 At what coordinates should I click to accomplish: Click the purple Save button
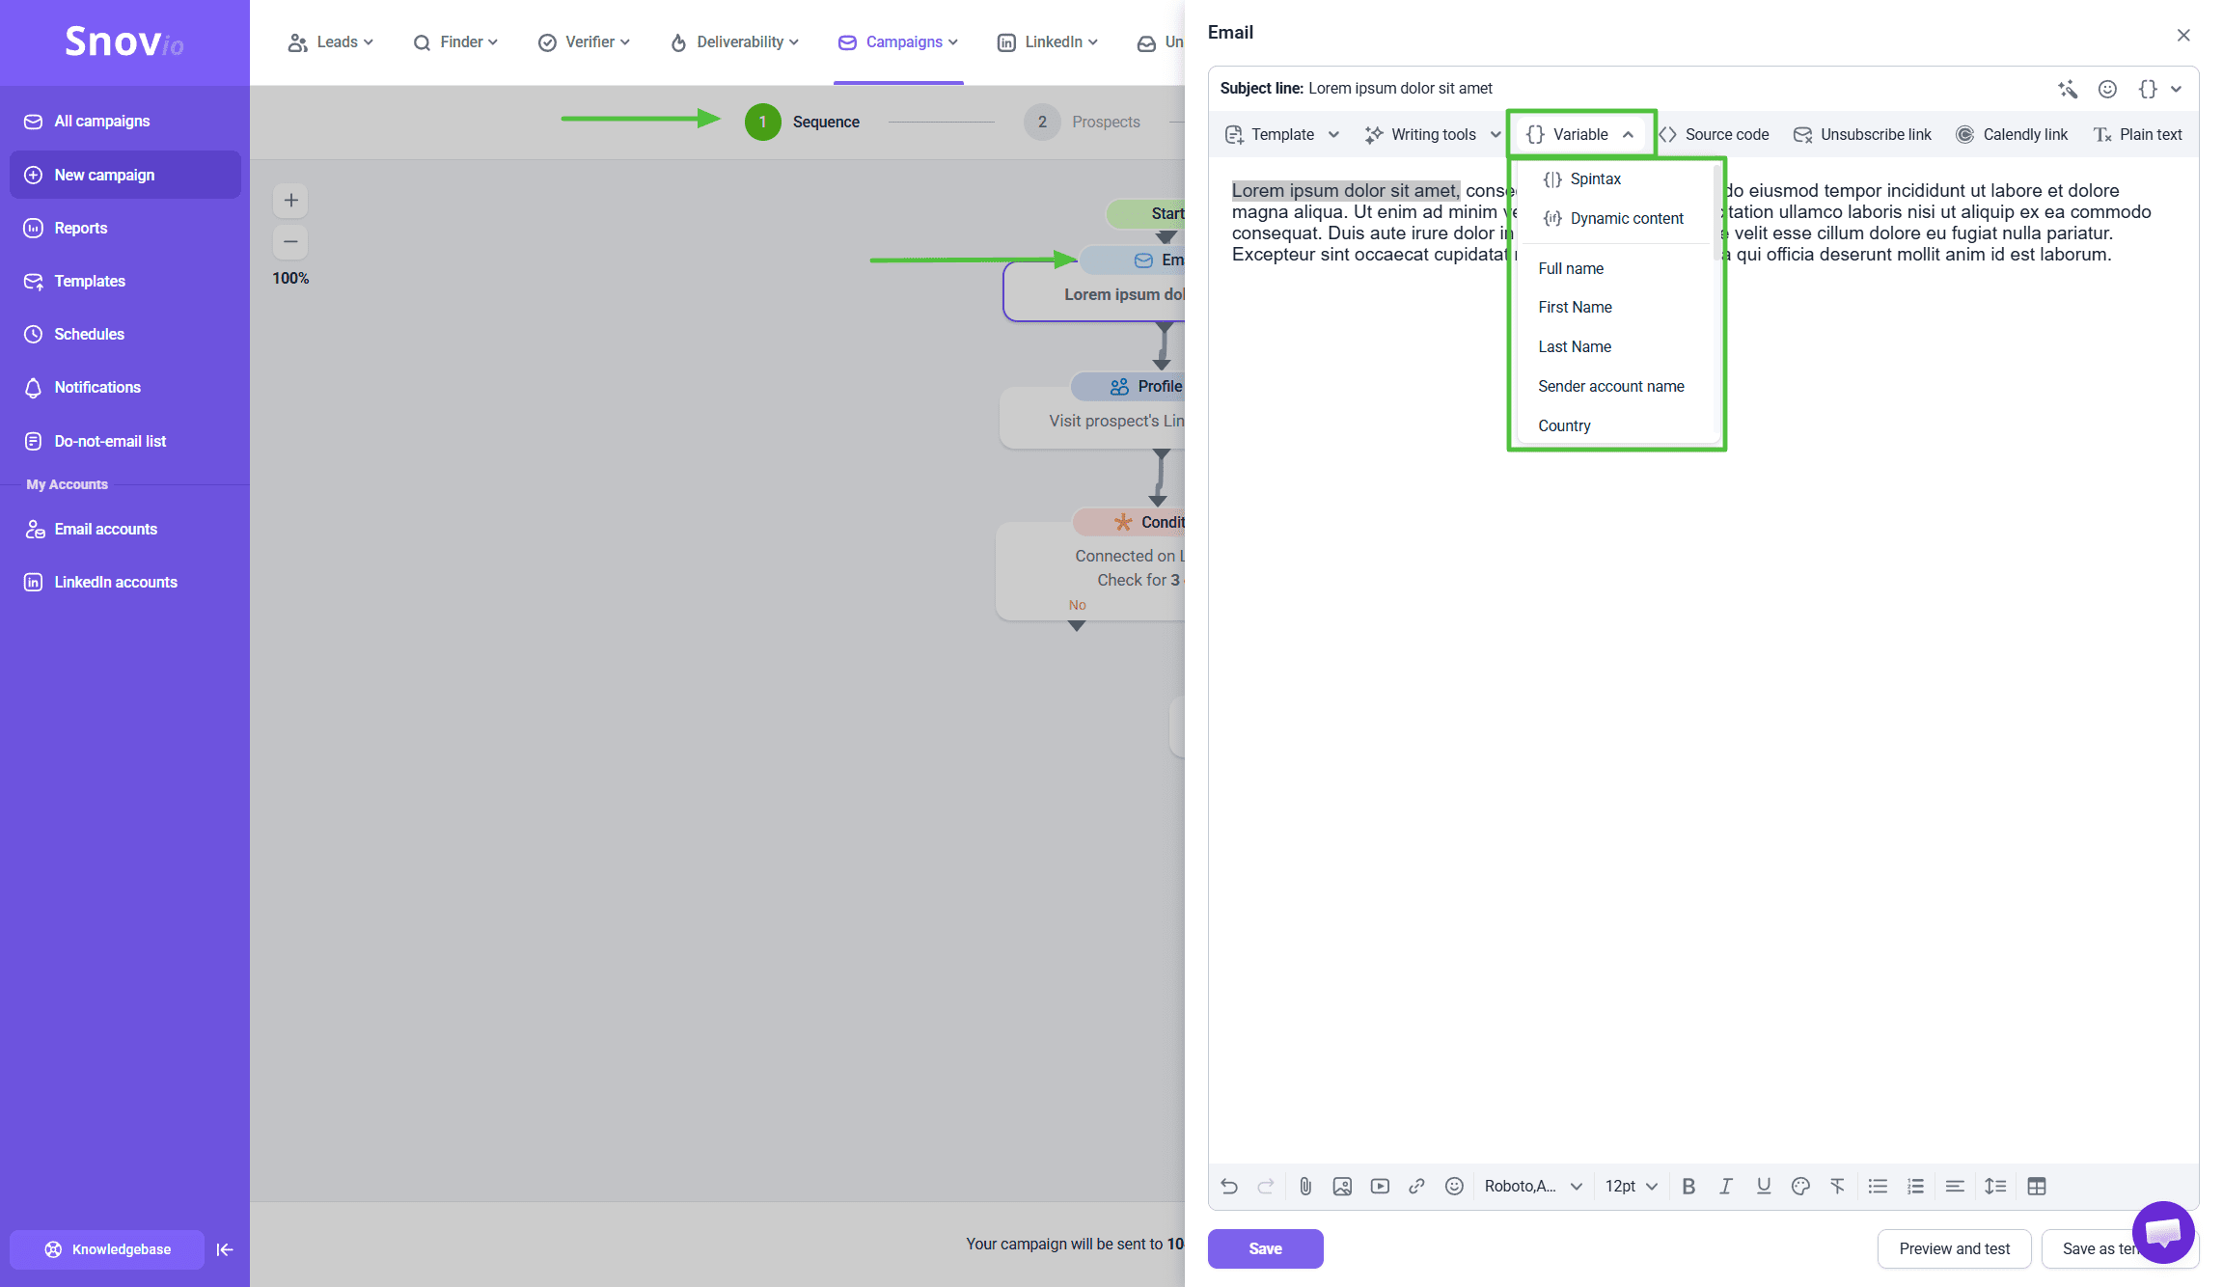[x=1265, y=1248]
